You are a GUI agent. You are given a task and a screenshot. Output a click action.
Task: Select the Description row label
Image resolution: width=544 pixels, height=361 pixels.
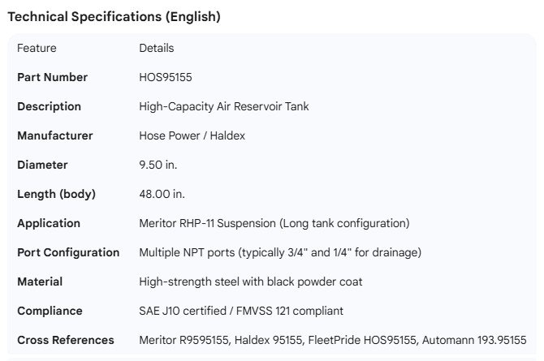pyautogui.click(x=50, y=107)
